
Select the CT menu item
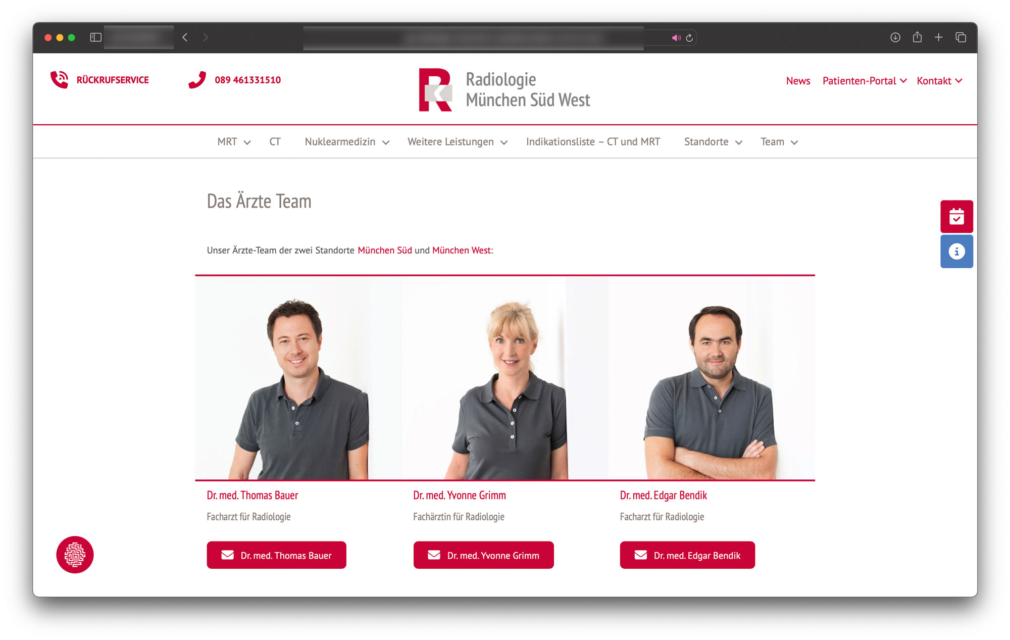(275, 142)
